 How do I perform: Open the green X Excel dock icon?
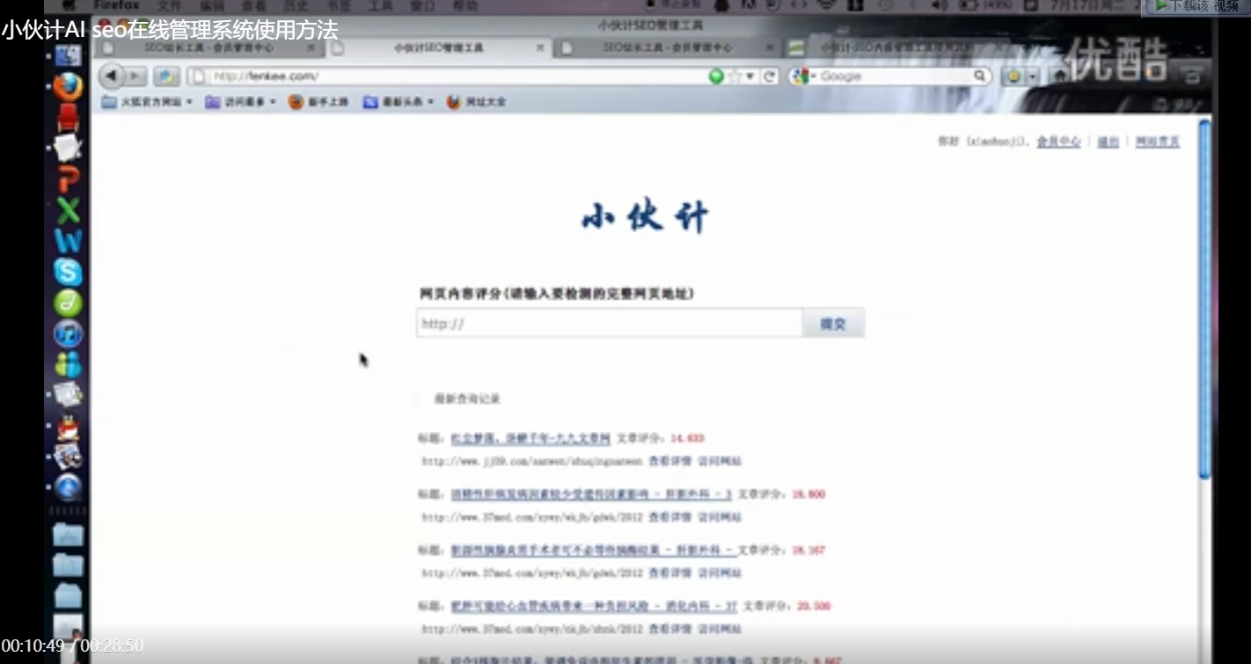68,210
